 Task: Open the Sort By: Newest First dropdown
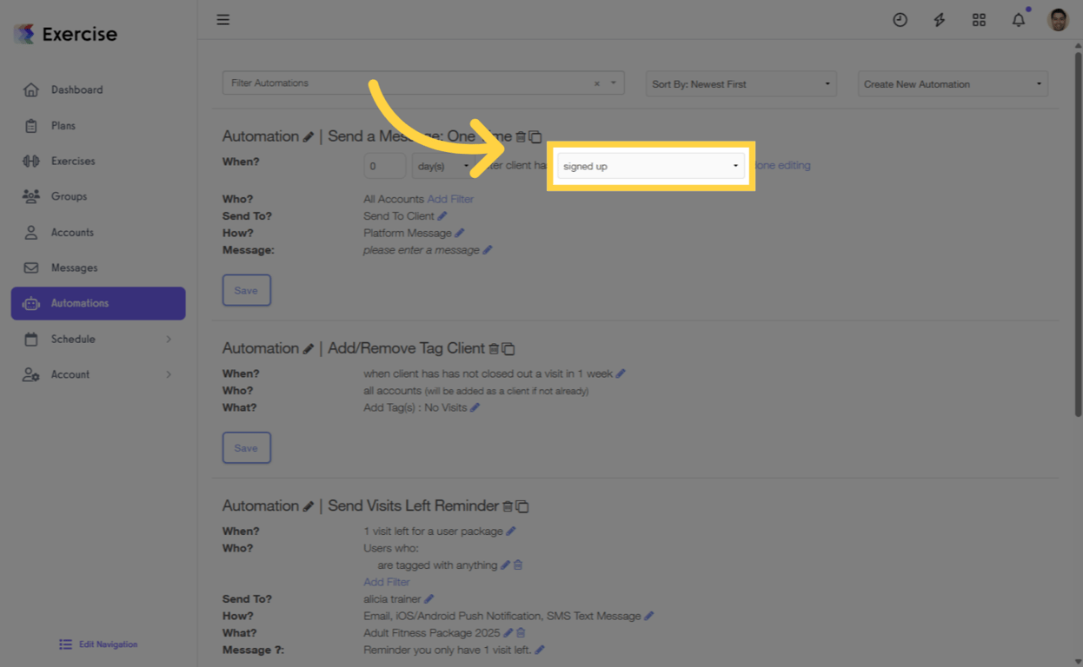tap(741, 84)
